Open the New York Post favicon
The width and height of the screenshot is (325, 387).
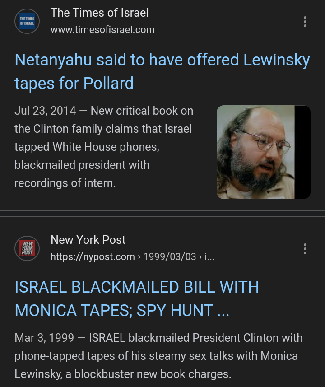coord(27,248)
